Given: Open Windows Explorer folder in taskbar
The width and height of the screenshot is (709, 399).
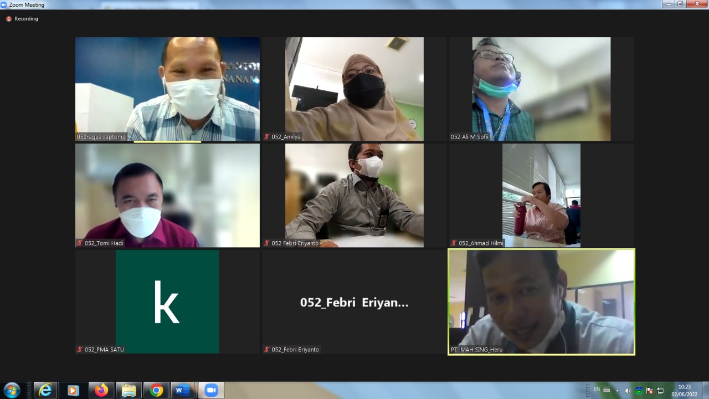Looking at the screenshot, I should tap(129, 390).
